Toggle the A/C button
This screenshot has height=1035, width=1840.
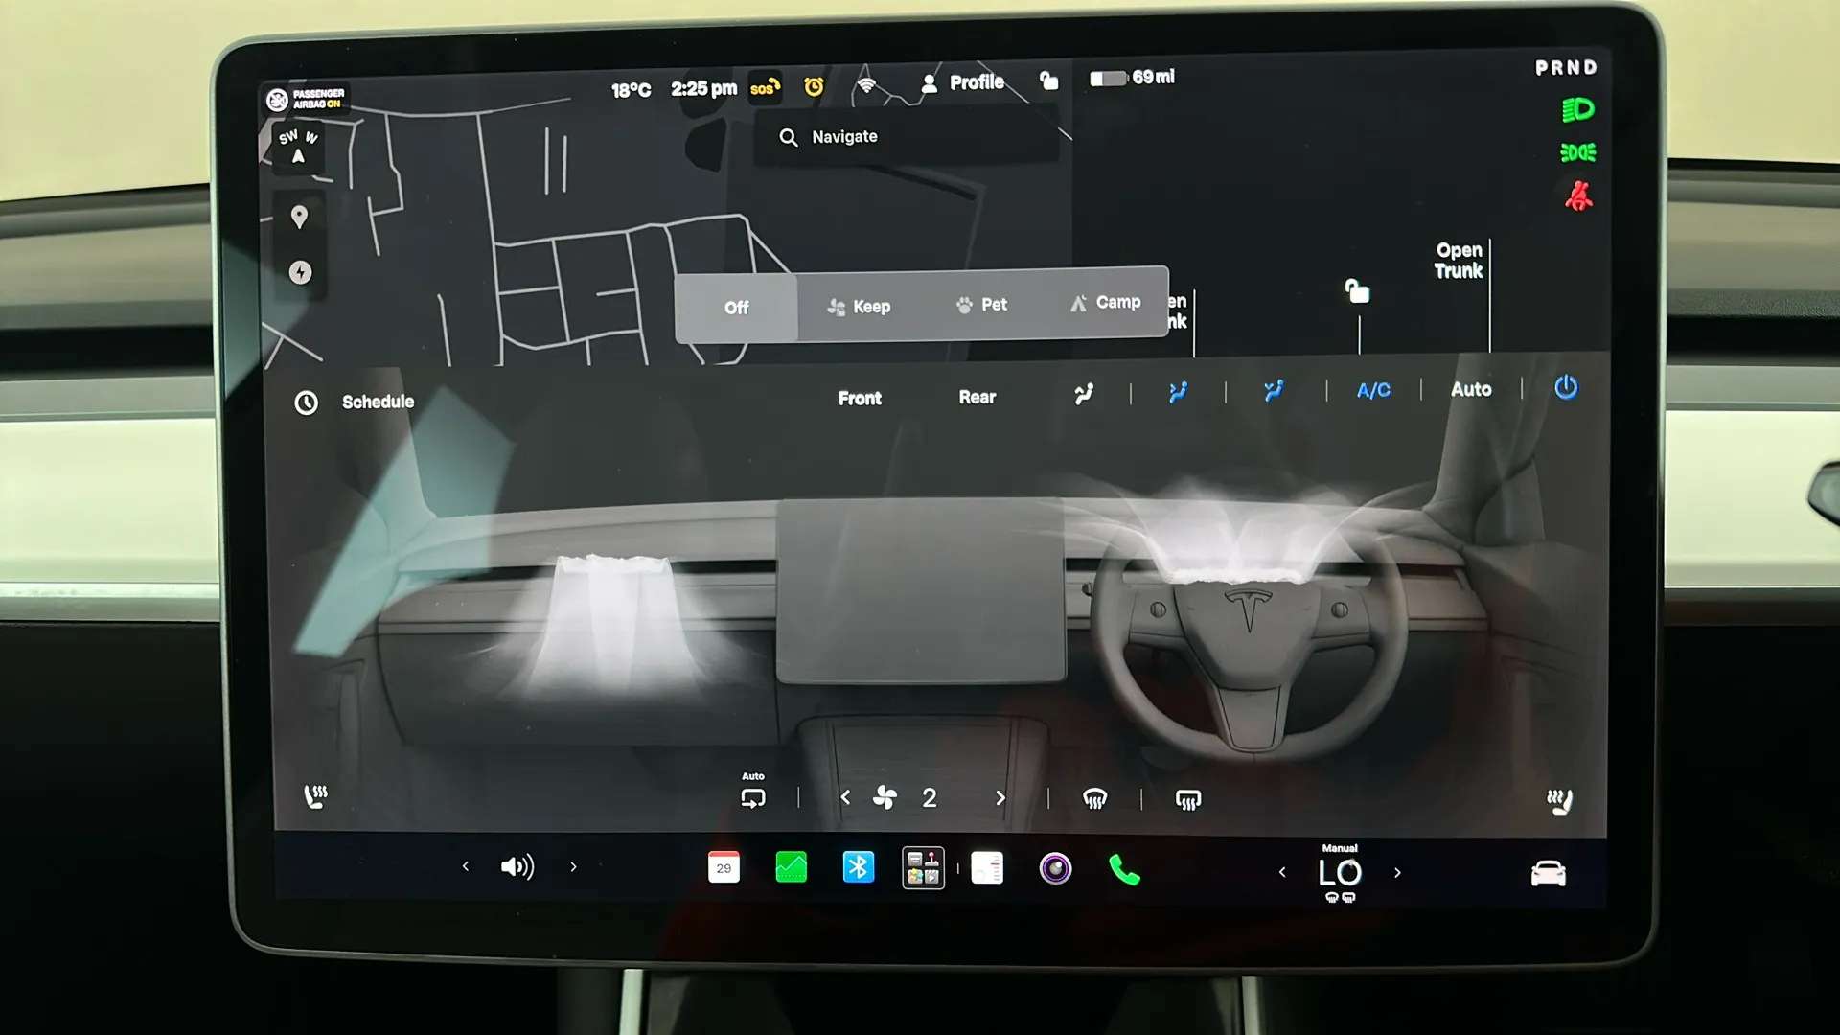pos(1373,390)
